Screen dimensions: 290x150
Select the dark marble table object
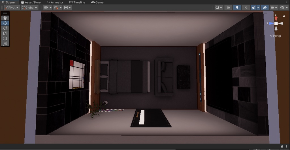coord(184,77)
